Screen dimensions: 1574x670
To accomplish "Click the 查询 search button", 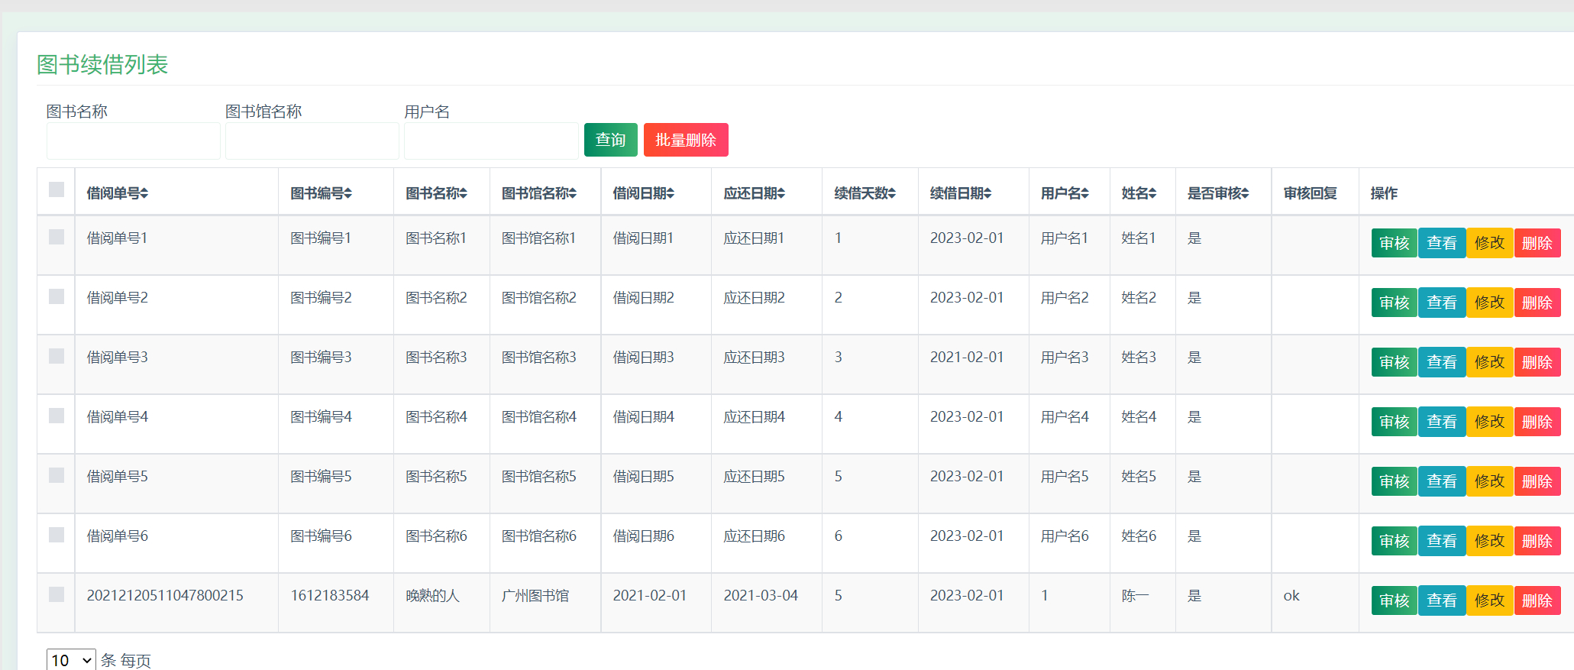I will pyautogui.click(x=610, y=140).
